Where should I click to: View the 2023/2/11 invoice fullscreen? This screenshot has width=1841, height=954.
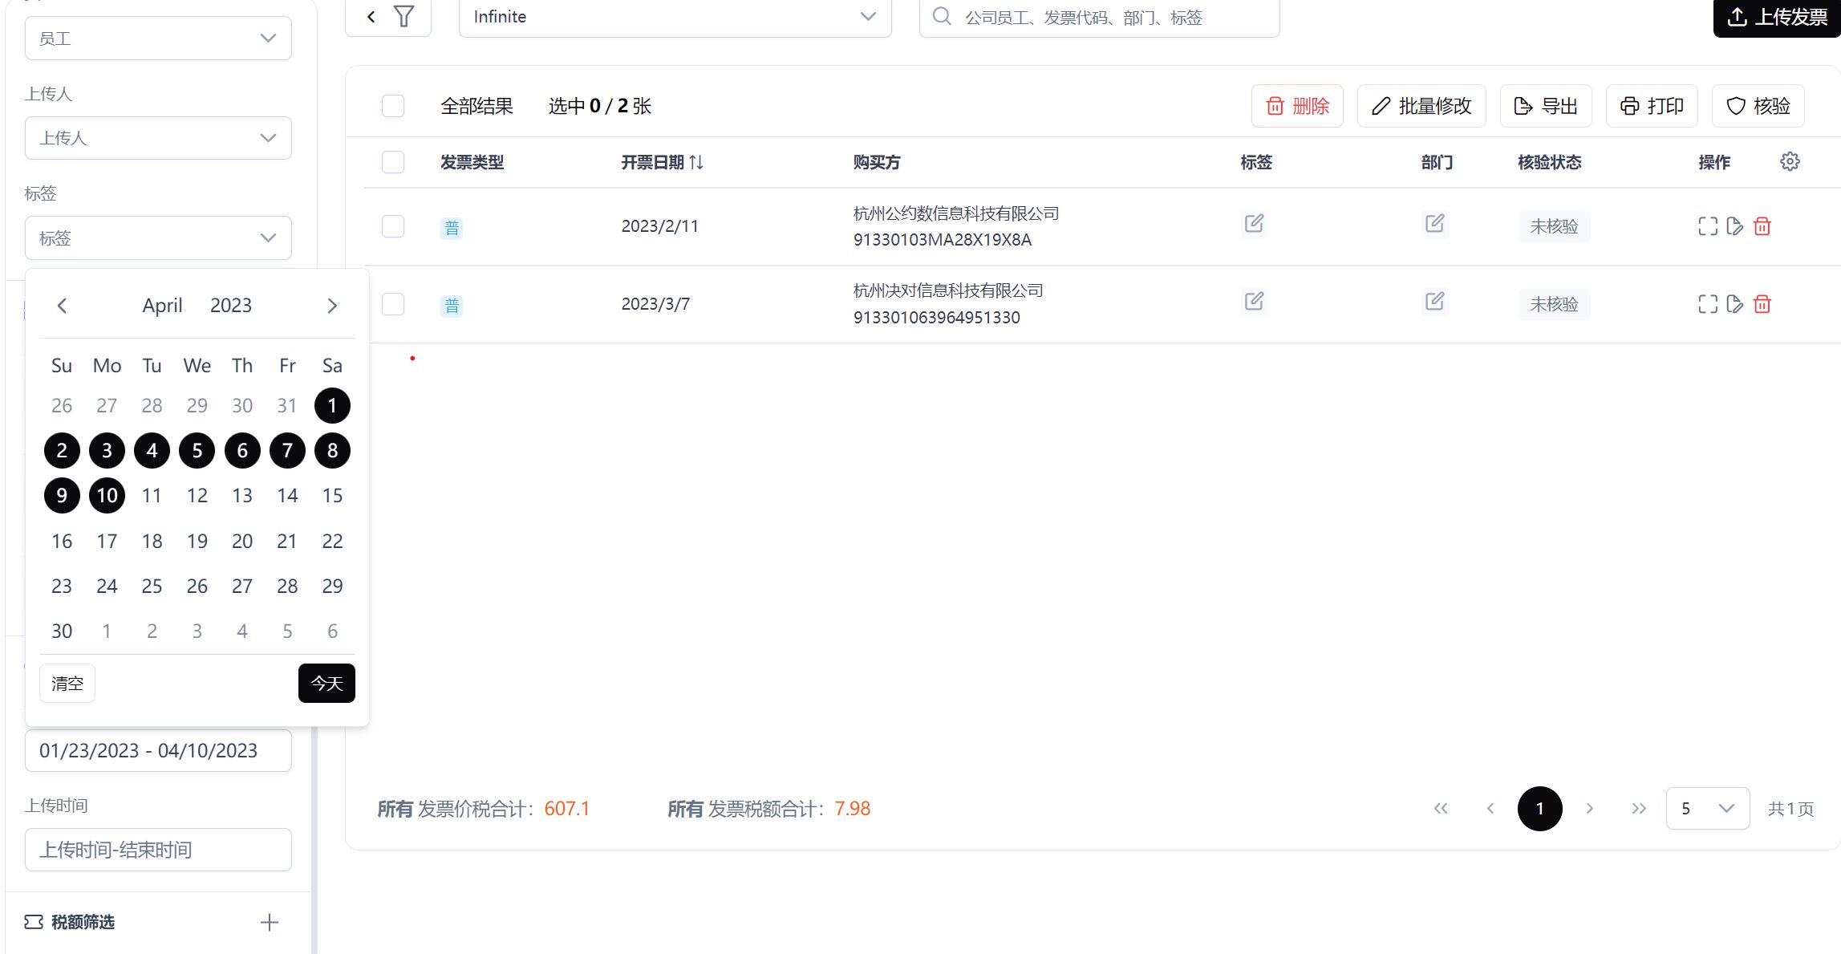tap(1708, 226)
